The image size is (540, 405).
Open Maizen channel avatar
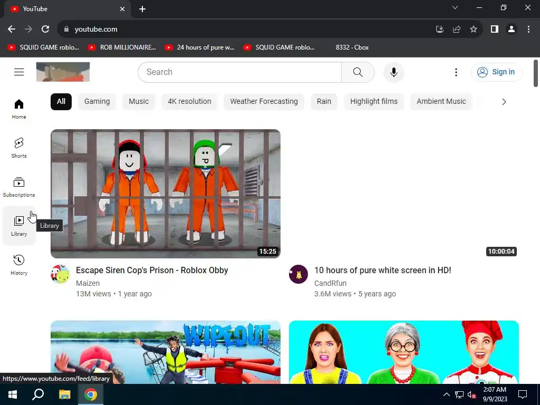point(60,274)
